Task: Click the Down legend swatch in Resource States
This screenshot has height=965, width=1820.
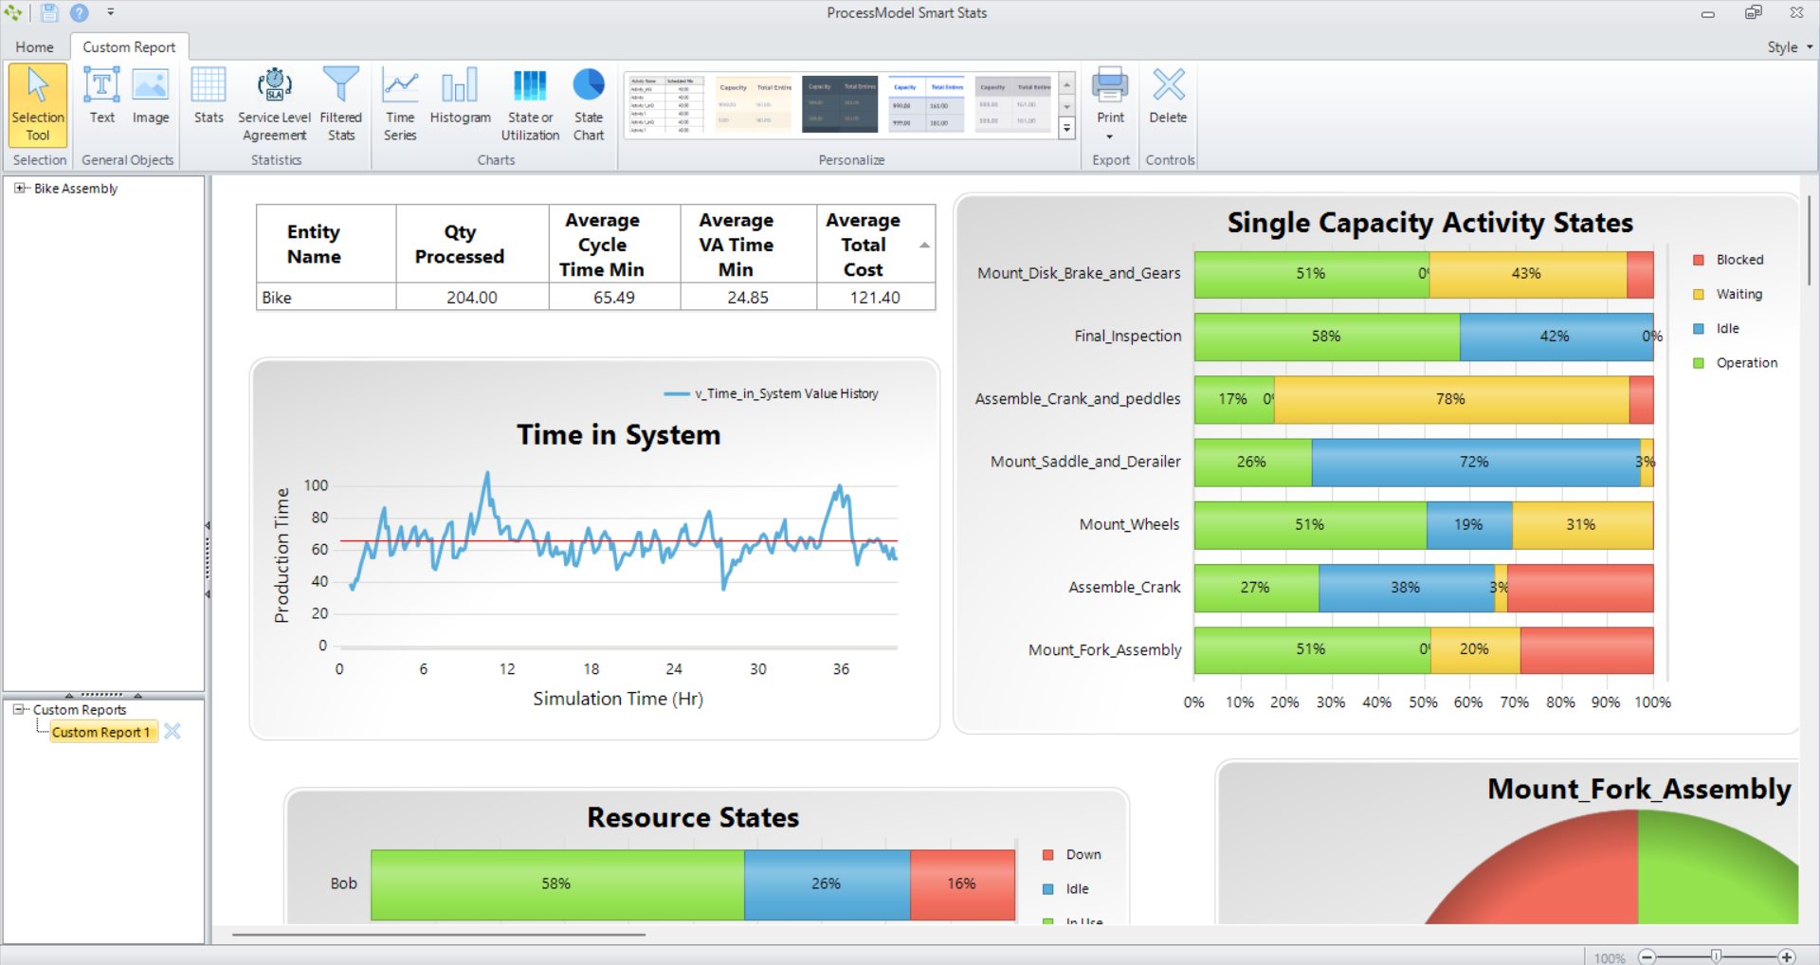Action: point(1048,855)
